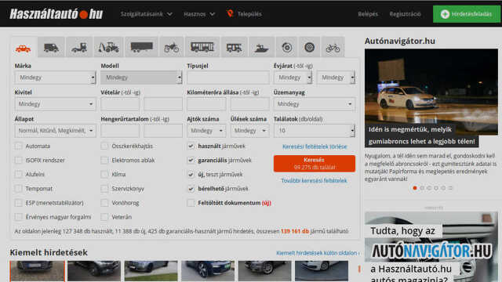The height and width of the screenshot is (282, 502).
Task: Tick the Feltöltött dokumentum checkbox
Action: [x=191, y=203]
